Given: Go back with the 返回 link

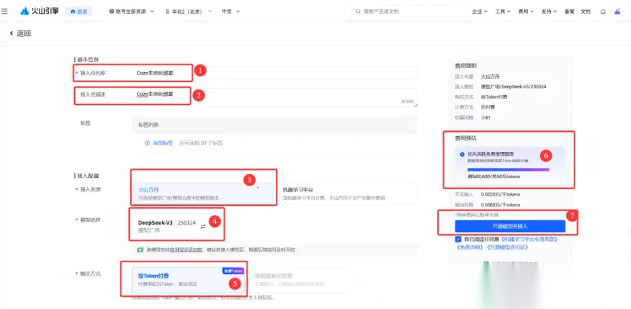Looking at the screenshot, I should click(20, 33).
